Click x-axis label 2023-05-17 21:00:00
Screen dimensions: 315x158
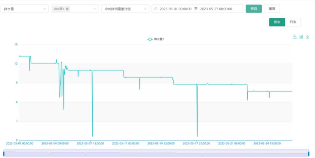click(196, 143)
